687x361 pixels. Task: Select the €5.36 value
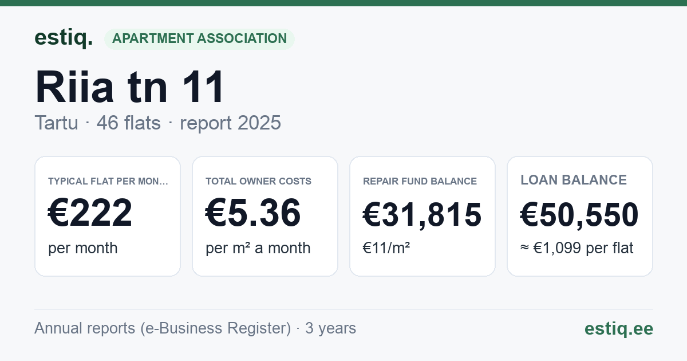coord(253,213)
